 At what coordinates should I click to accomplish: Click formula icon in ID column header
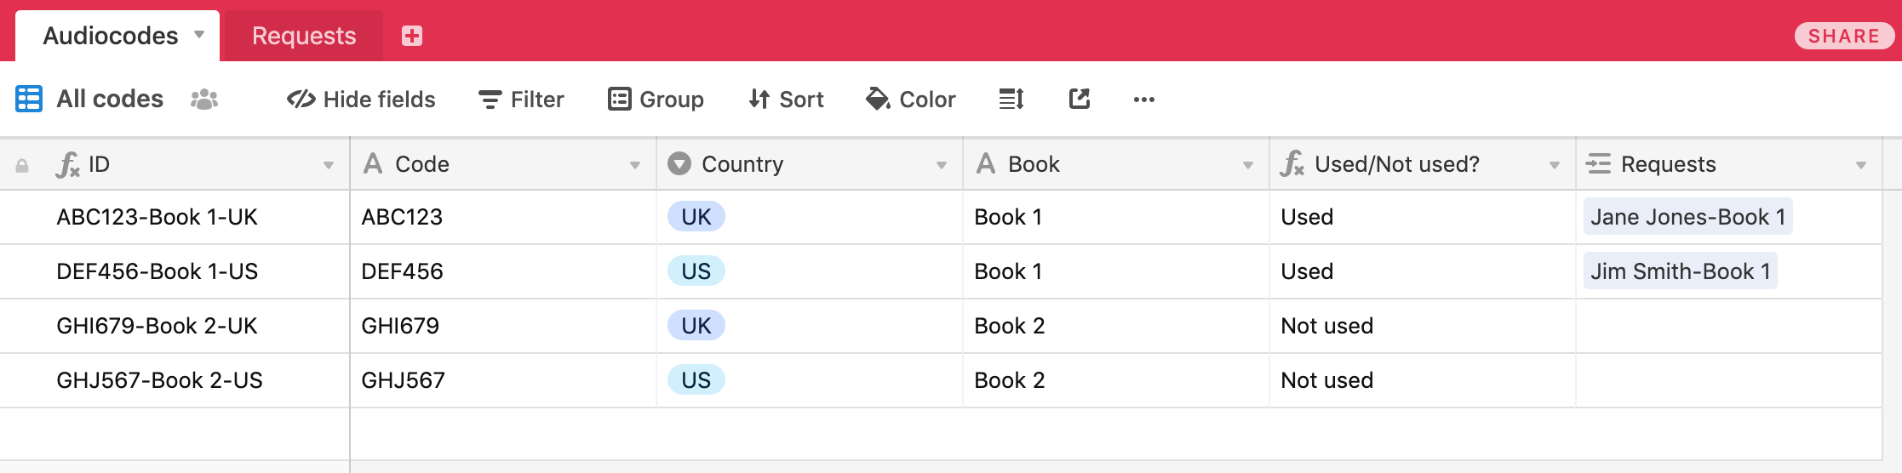point(67,164)
